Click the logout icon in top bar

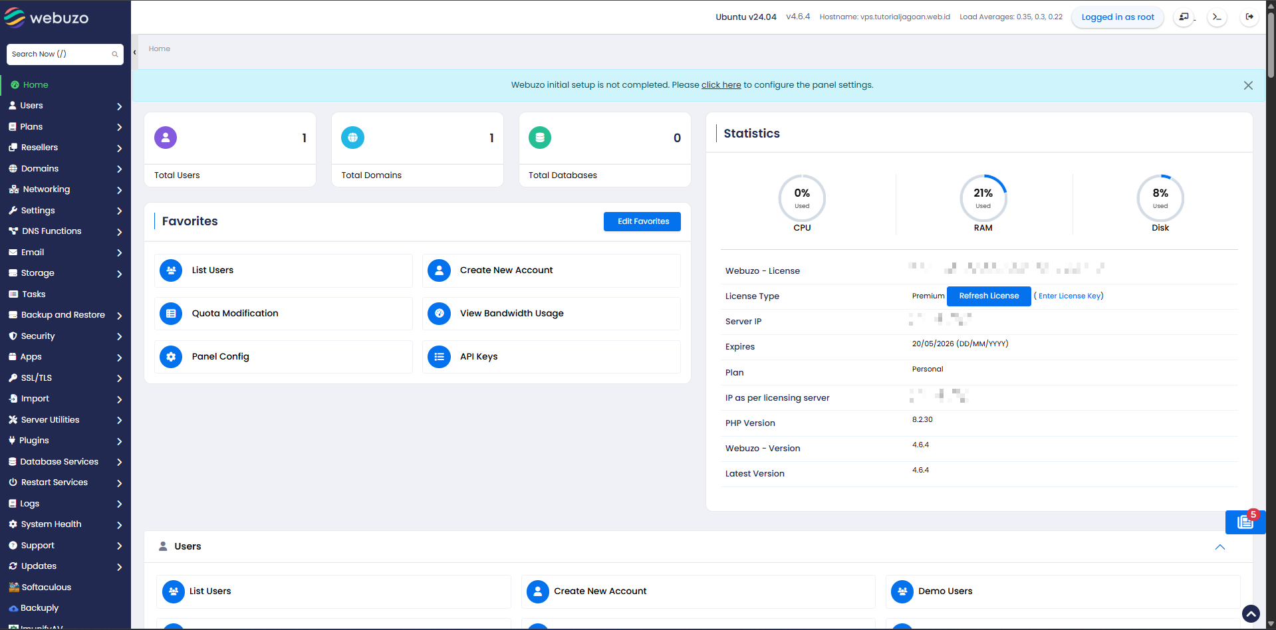coord(1249,17)
